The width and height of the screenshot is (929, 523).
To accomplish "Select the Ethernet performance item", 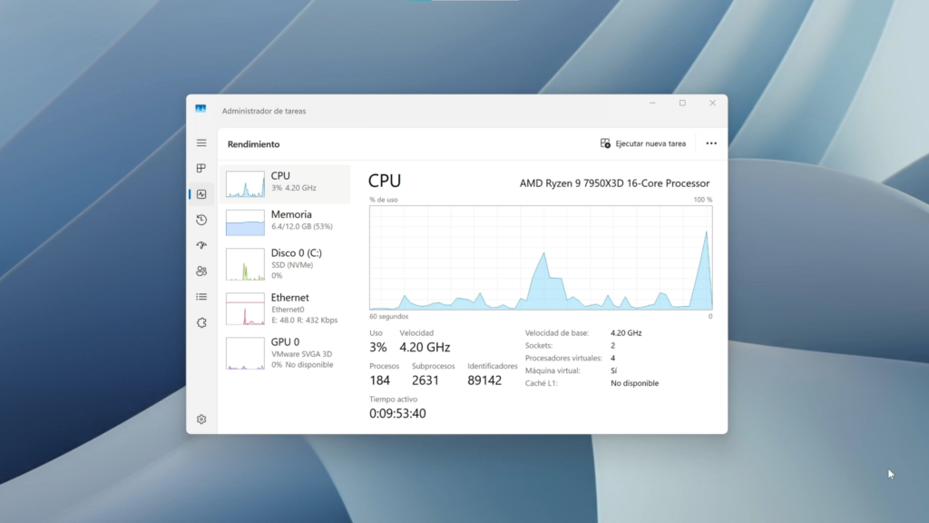I will click(x=285, y=309).
